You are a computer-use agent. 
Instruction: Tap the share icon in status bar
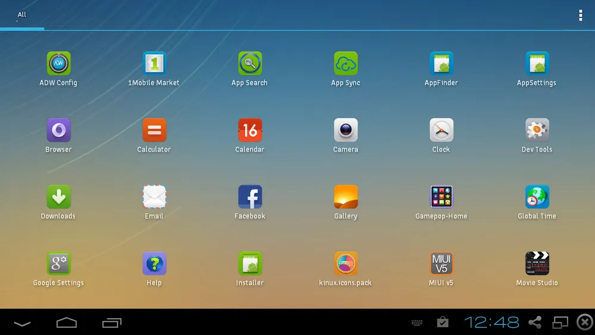pyautogui.click(x=535, y=323)
